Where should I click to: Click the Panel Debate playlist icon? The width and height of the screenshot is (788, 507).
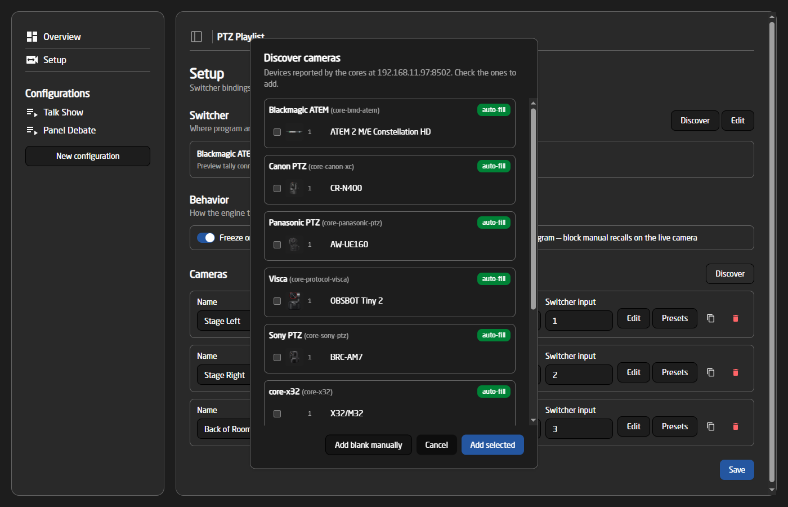pos(32,131)
